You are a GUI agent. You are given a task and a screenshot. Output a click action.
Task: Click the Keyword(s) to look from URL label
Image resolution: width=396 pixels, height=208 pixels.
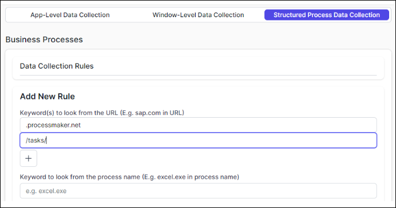[102, 113]
